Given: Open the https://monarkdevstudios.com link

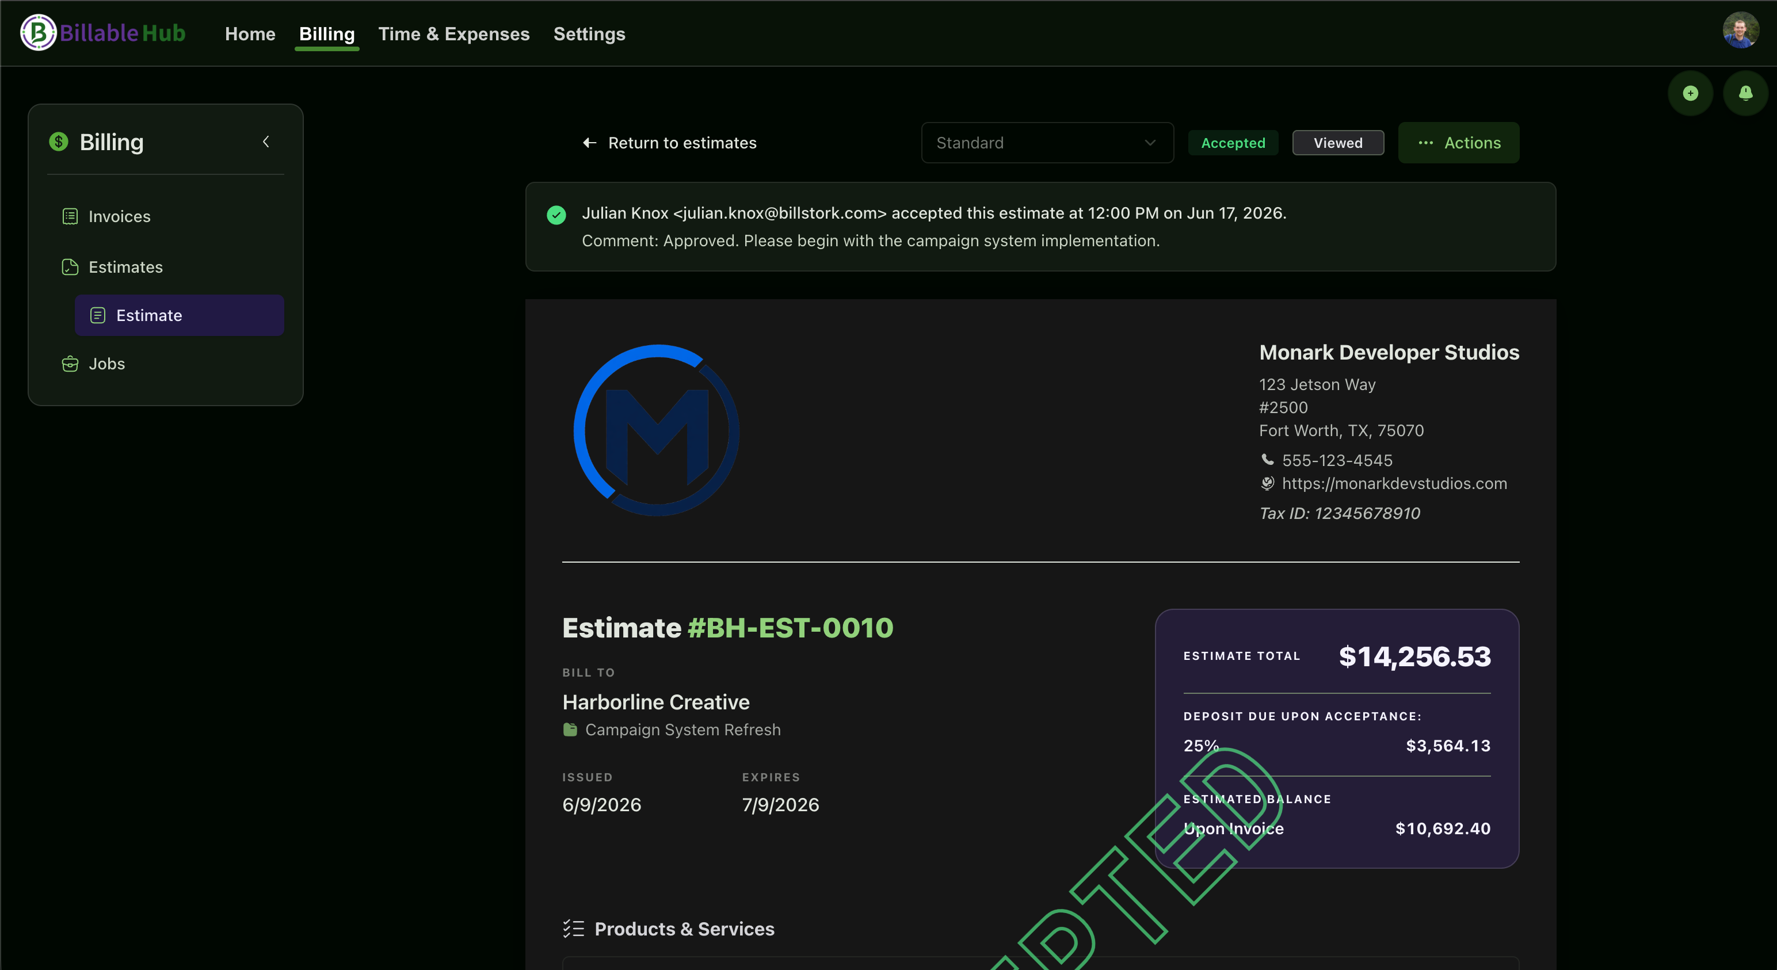Looking at the screenshot, I should click(x=1394, y=483).
